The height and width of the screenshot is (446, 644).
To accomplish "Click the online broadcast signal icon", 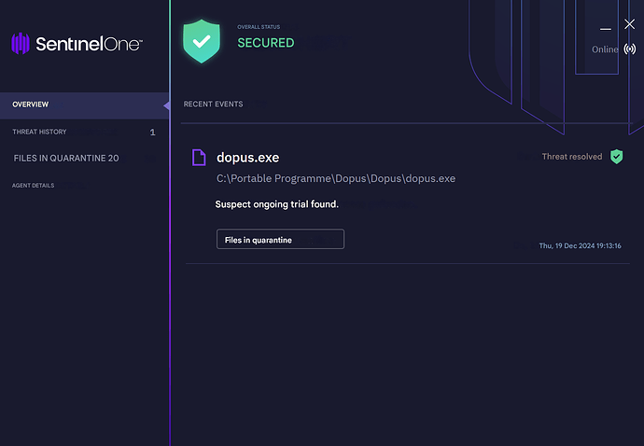I will [630, 49].
